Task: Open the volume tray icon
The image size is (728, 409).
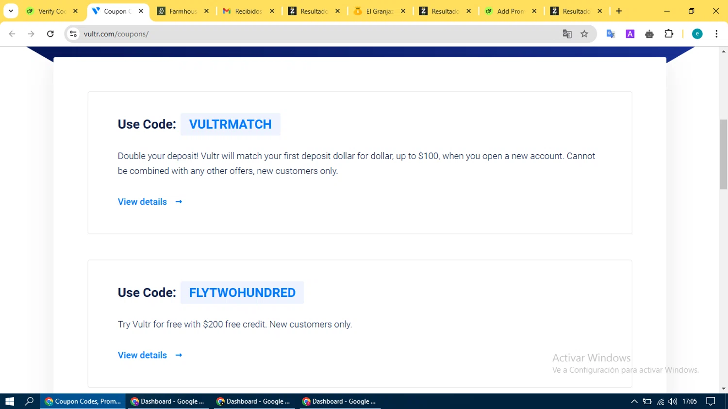Action: click(673, 401)
